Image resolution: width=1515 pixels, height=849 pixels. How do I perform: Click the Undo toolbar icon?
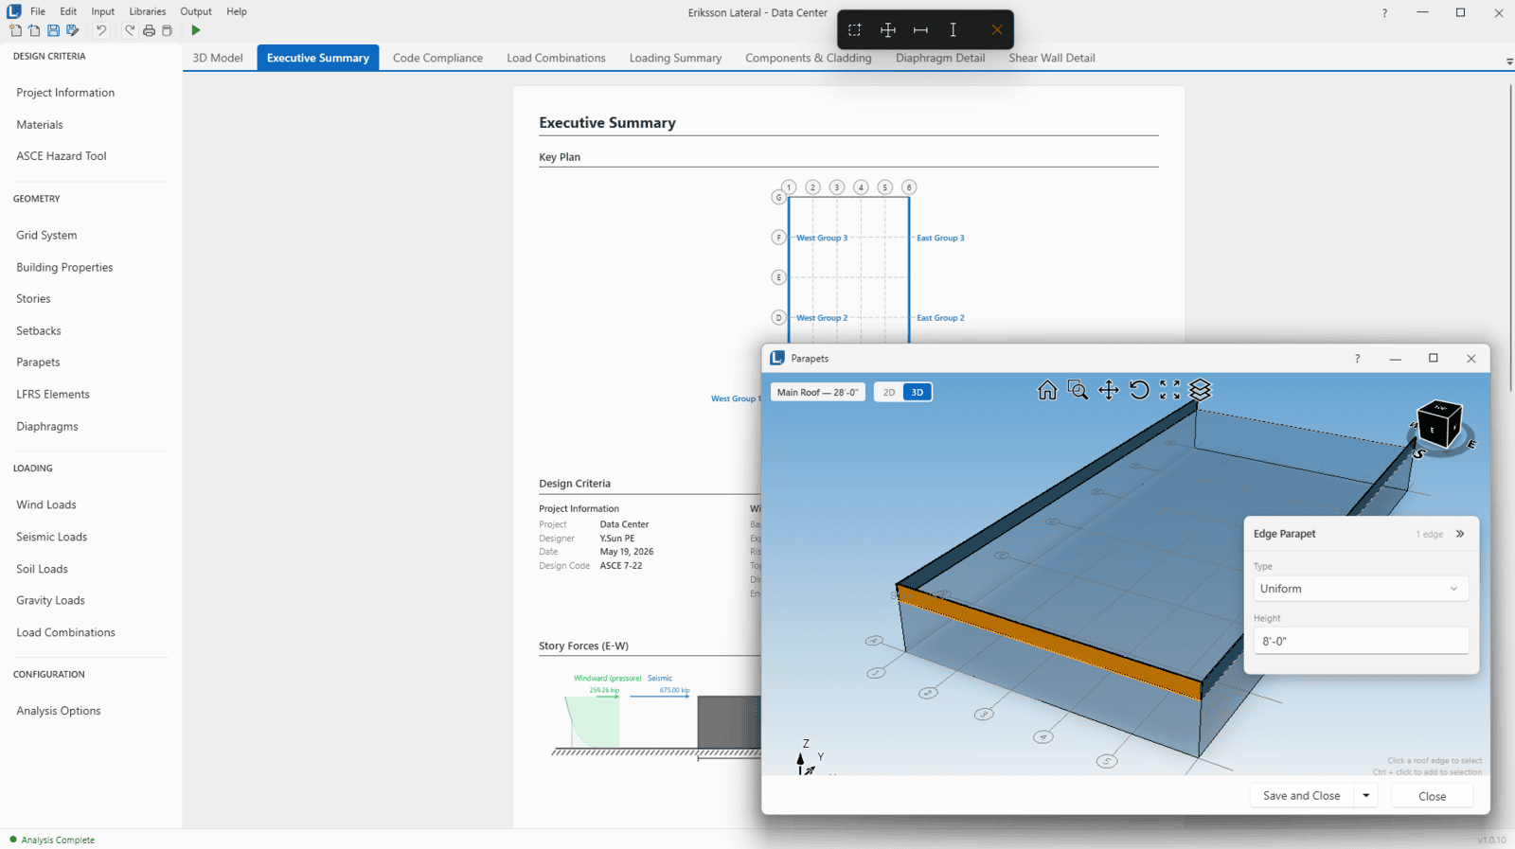point(101,30)
